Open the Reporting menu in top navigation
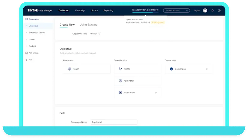The height and width of the screenshot is (139, 248). click(108, 10)
